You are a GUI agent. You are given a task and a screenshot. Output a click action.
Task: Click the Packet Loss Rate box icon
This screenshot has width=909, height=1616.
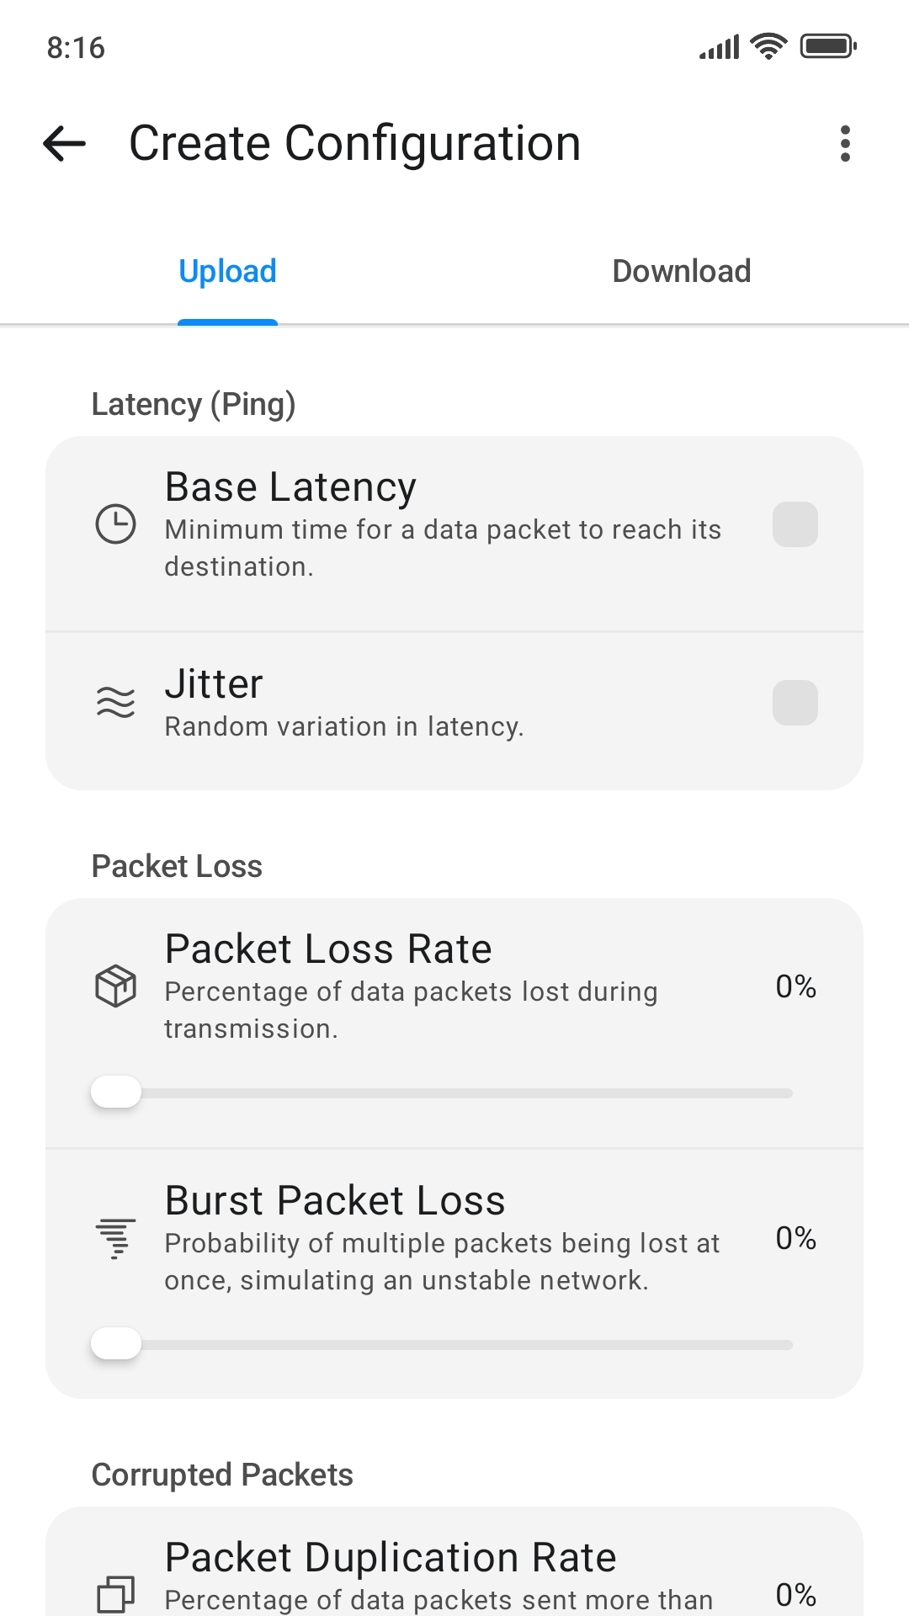[x=115, y=986]
